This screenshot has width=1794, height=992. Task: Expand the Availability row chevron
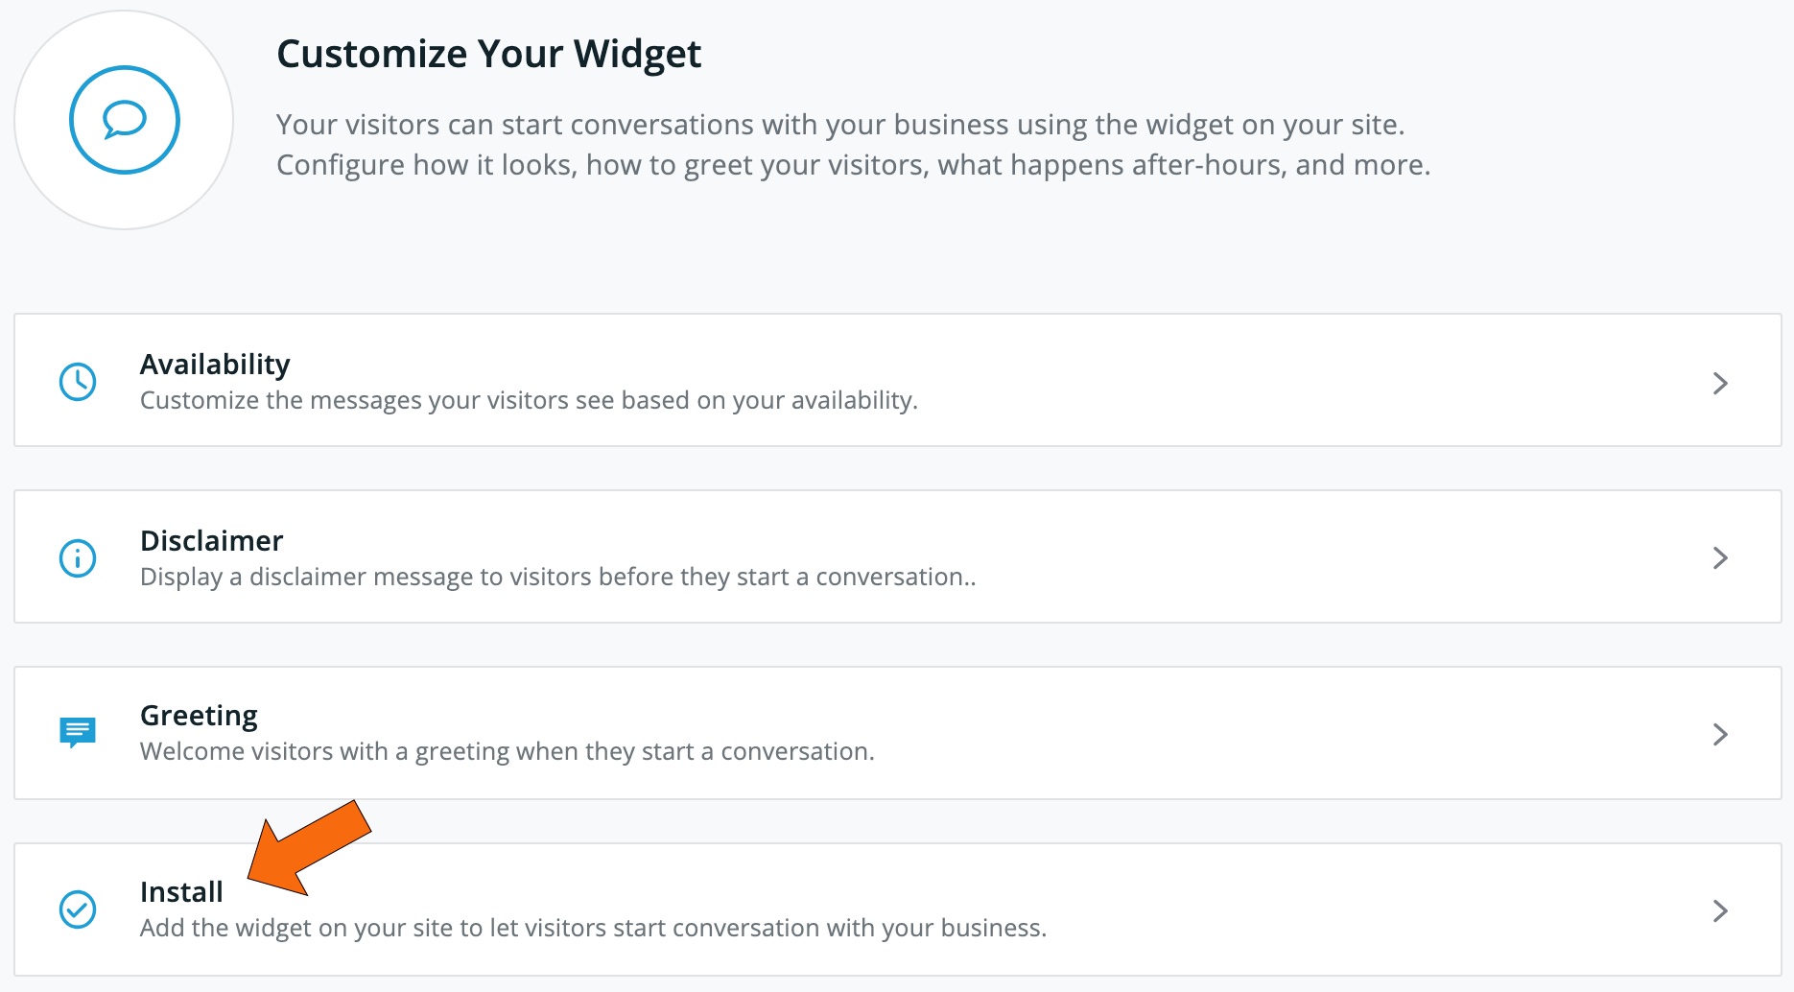pyautogui.click(x=1720, y=383)
